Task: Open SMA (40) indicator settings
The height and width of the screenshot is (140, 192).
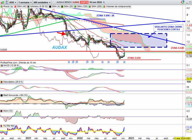Action: (22, 6)
